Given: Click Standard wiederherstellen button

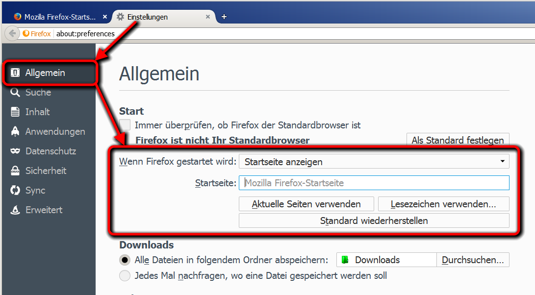Looking at the screenshot, I should point(374,221).
